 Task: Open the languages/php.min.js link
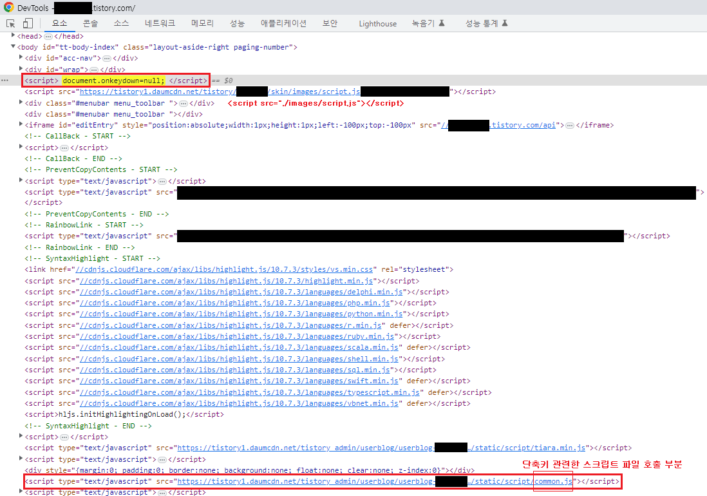pyautogui.click(x=235, y=303)
